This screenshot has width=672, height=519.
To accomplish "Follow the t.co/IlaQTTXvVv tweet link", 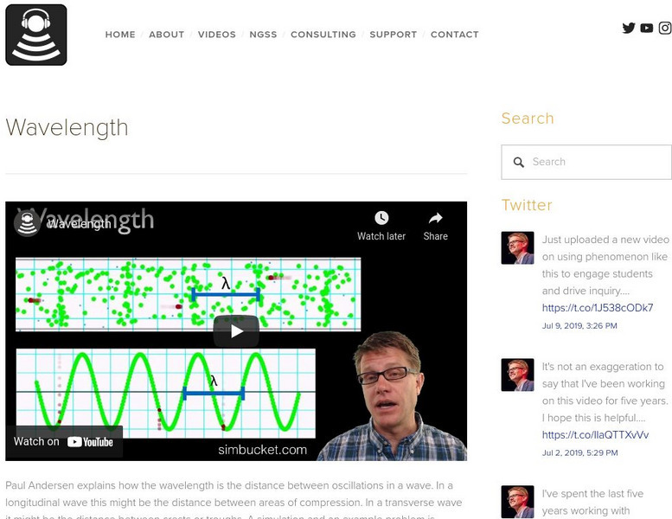I will pos(595,435).
